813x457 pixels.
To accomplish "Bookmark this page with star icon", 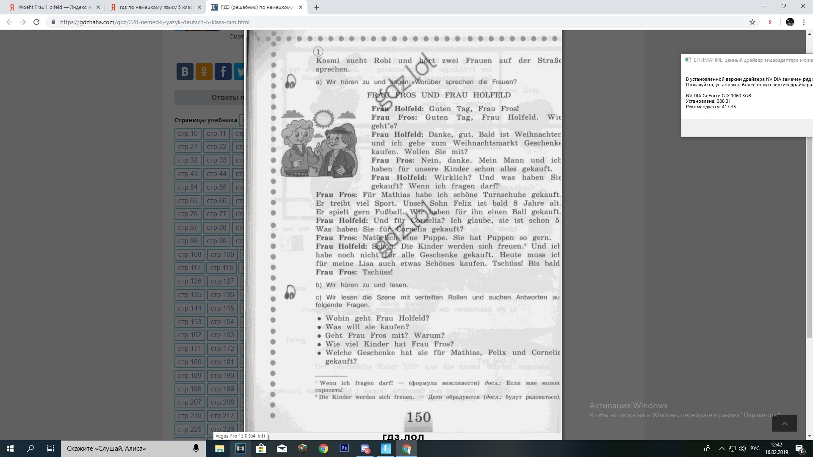I will [752, 22].
